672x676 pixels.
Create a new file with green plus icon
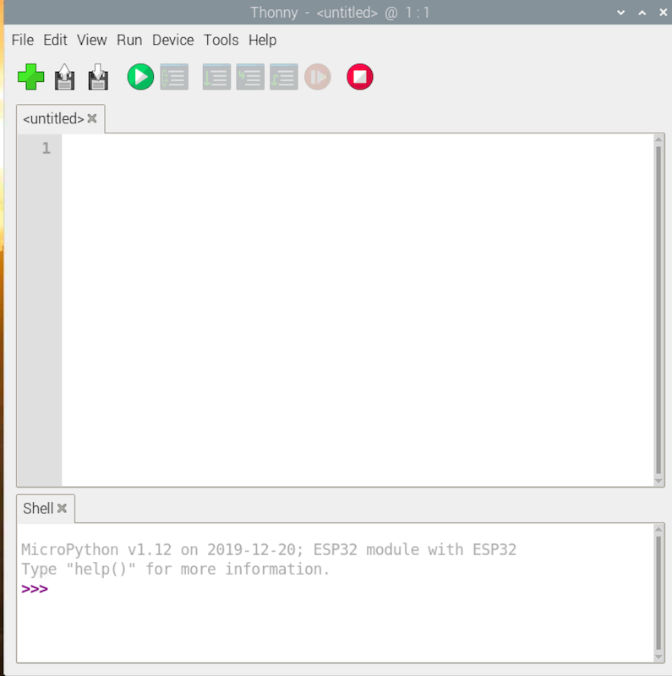coord(30,77)
